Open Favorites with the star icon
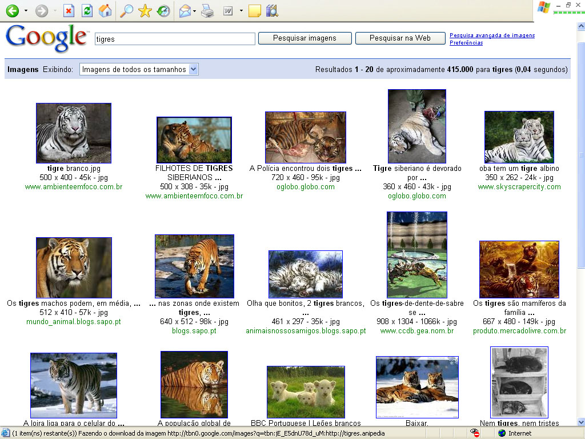Image resolution: width=585 pixels, height=439 pixels. point(145,11)
